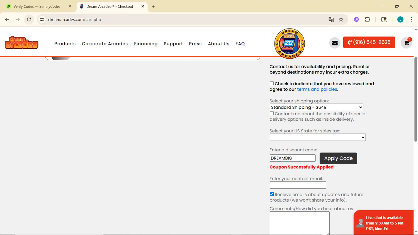Screen dimensions: 418x235
Task: Call the (916) 545-8625 phone button
Action: pos(369,42)
